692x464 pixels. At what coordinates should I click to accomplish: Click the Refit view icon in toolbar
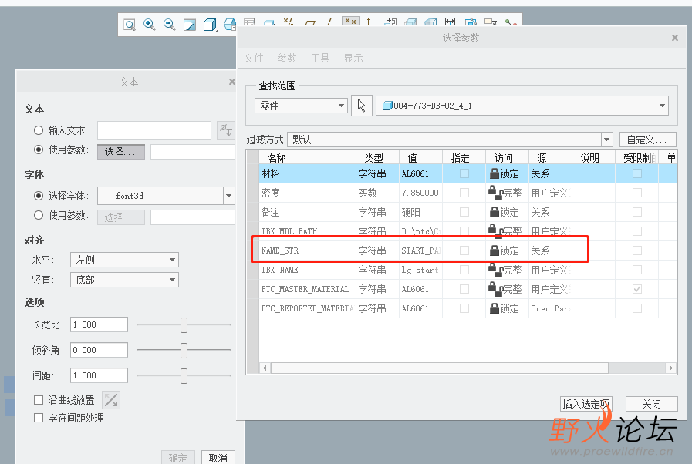coord(130,25)
